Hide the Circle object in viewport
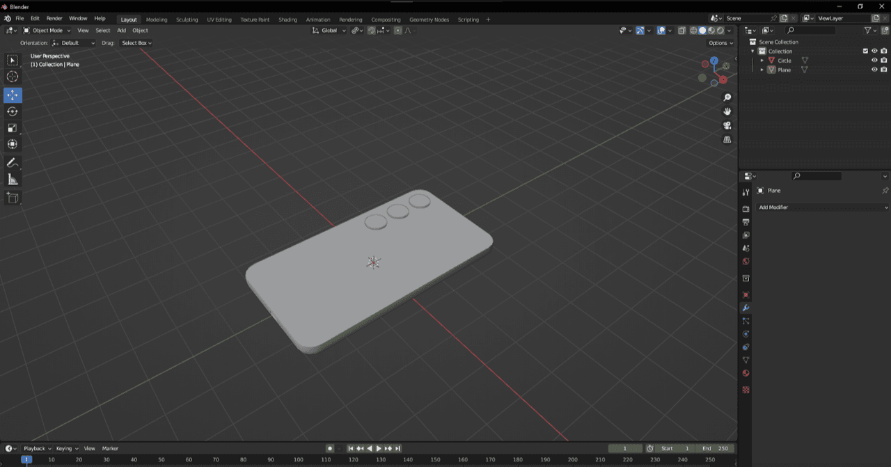This screenshot has height=467, width=891. (874, 61)
